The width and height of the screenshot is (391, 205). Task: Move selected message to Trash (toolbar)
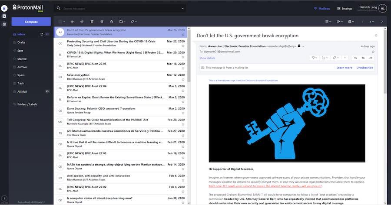[92, 22]
